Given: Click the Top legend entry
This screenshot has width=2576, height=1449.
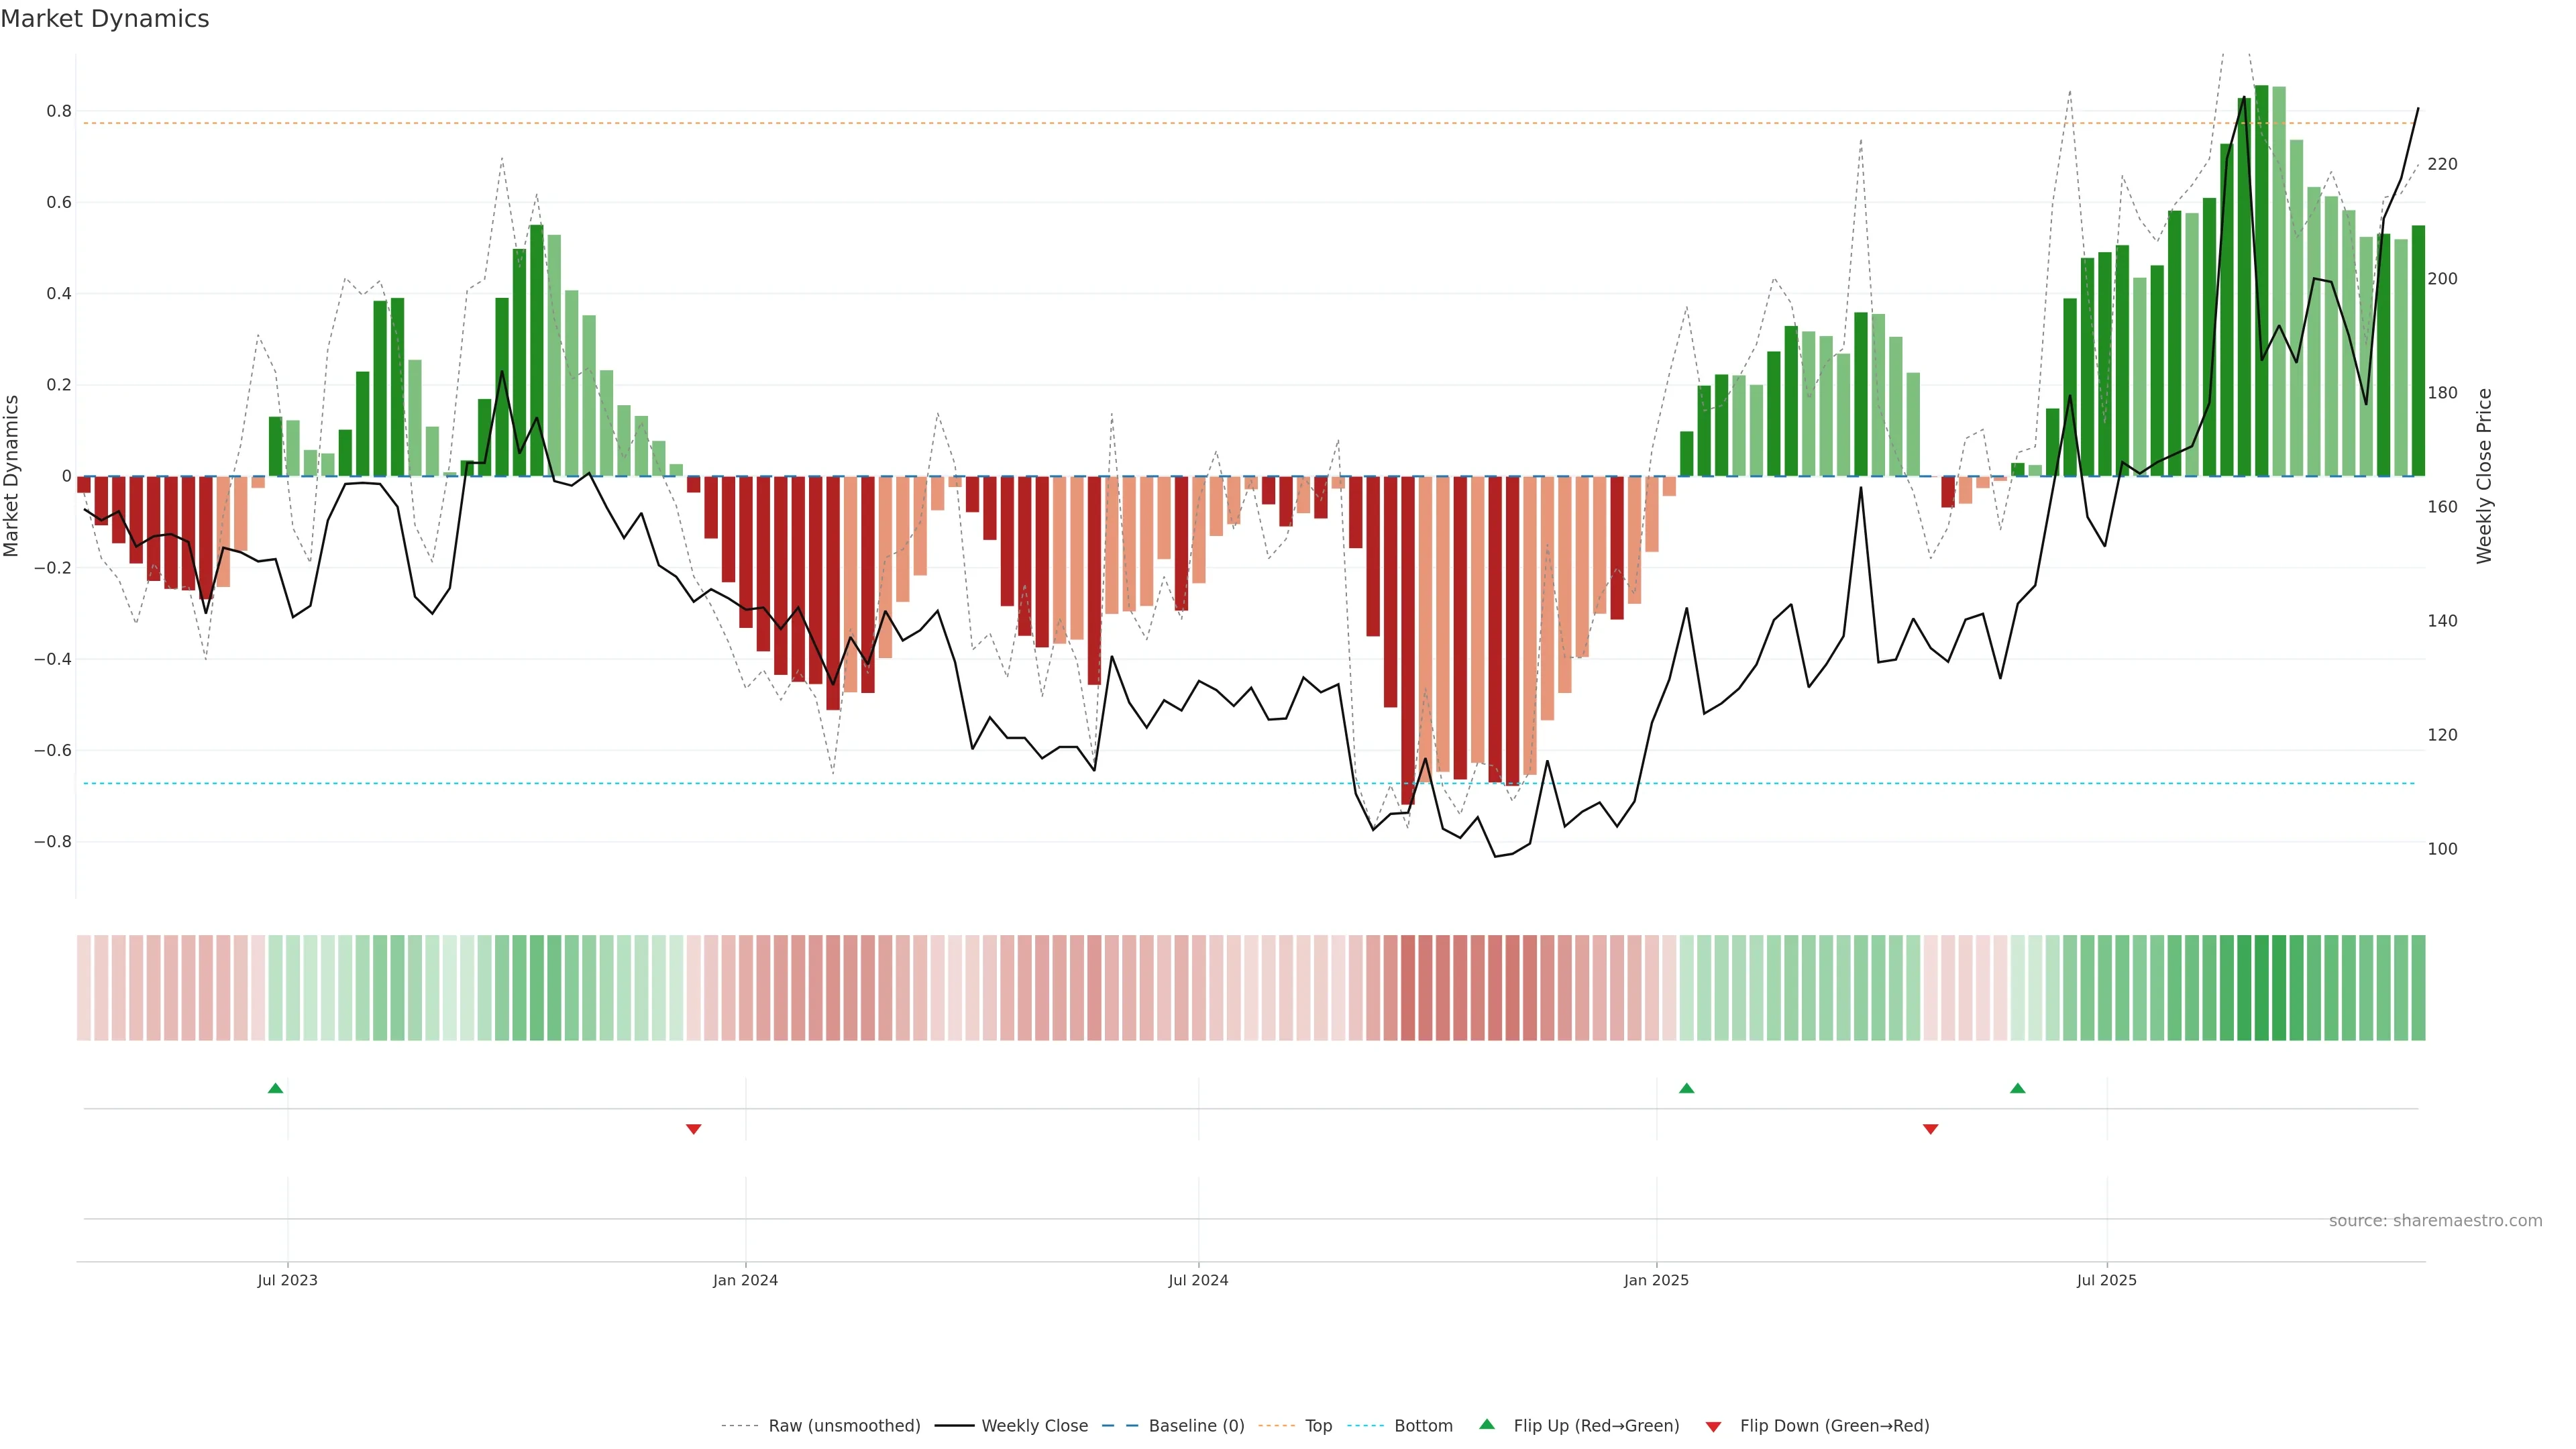Looking at the screenshot, I should (x=1318, y=1426).
